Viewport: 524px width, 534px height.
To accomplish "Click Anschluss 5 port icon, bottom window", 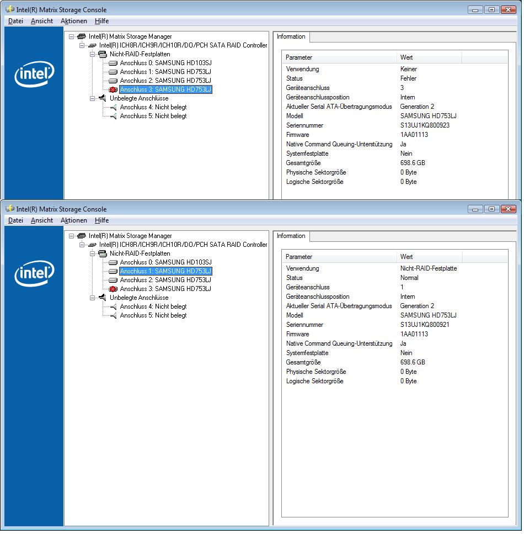I will (114, 315).
